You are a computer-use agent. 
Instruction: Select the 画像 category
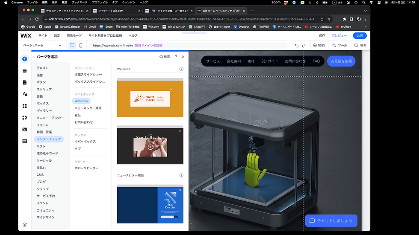pyautogui.click(x=40, y=75)
